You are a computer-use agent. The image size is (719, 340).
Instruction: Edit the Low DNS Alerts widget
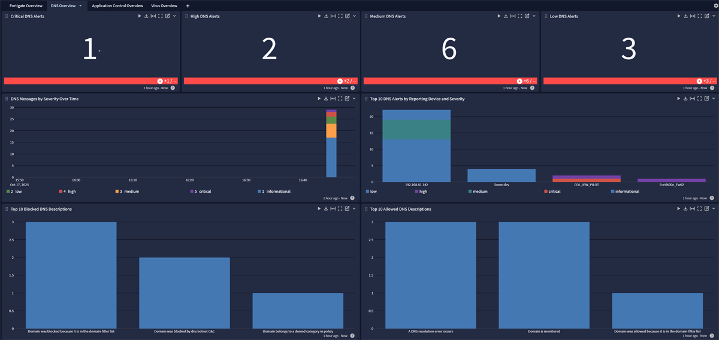click(x=706, y=16)
